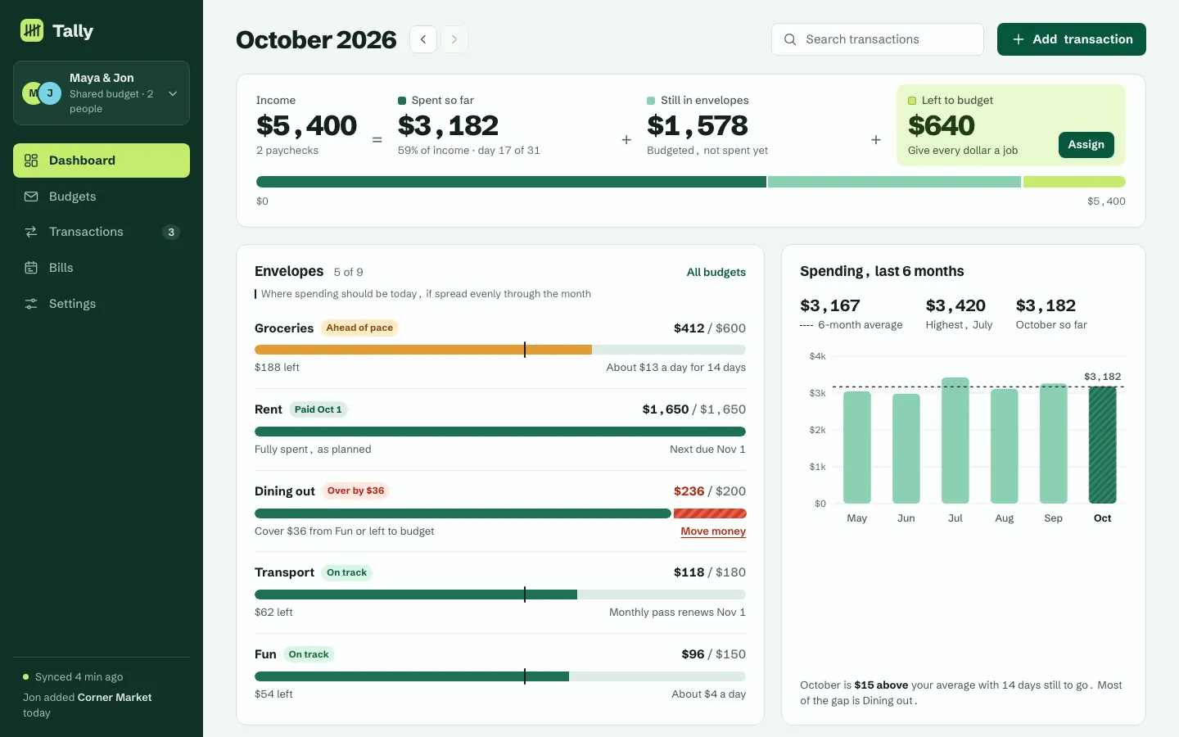Open the Fun envelope row
This screenshot has height=737, width=1179.
pyautogui.click(x=500, y=674)
